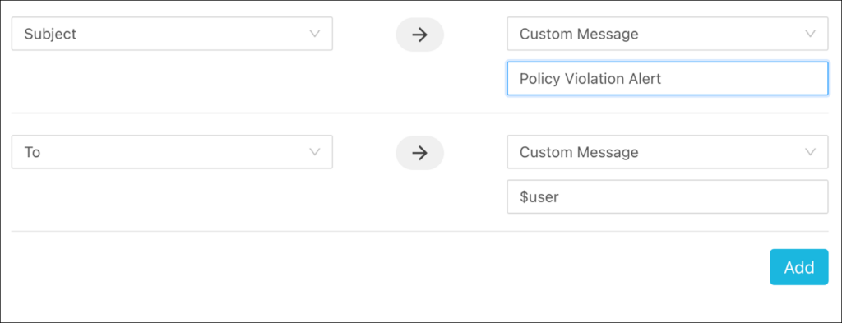Image resolution: width=842 pixels, height=323 pixels.
Task: Focus the Policy Violation Alert text field
Action: tap(668, 79)
